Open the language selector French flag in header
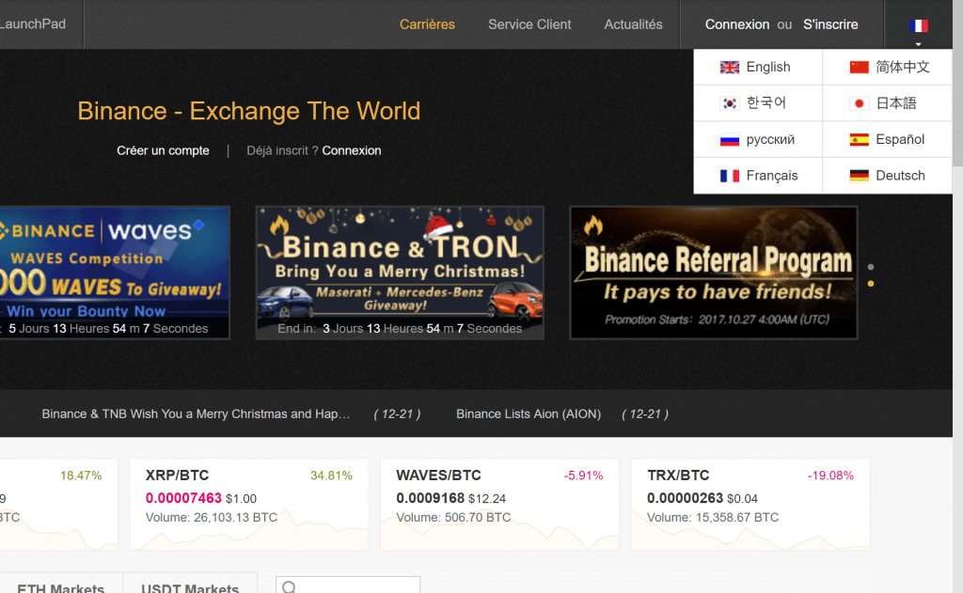The height and width of the screenshot is (593, 963). 918,25
